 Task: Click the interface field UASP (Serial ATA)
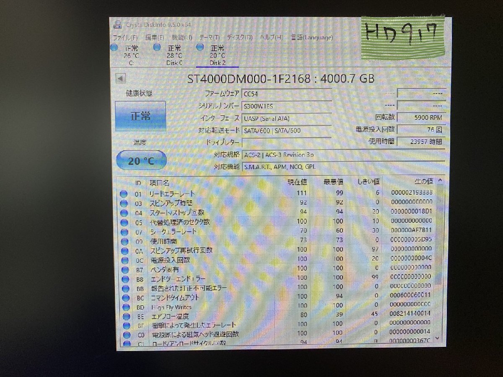(x=287, y=119)
